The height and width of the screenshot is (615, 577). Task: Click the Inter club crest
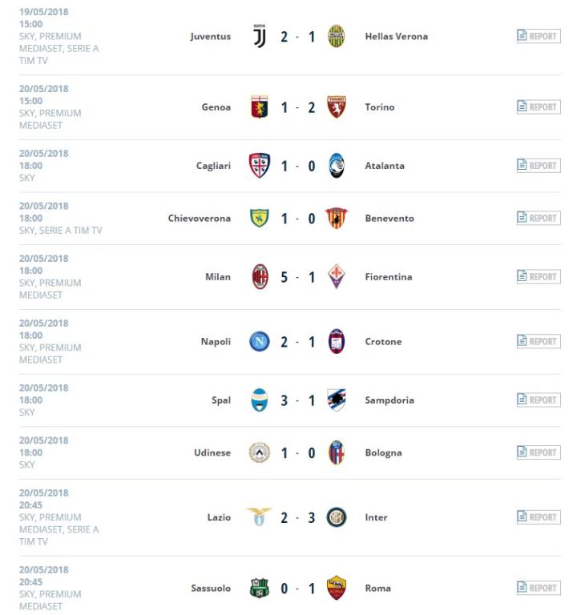click(x=337, y=517)
